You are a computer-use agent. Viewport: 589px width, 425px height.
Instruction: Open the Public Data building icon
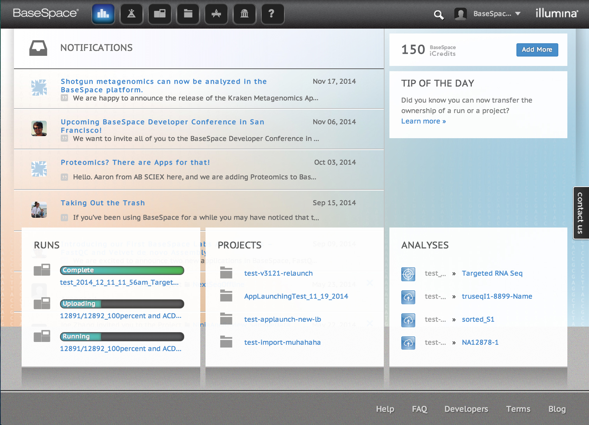tap(245, 14)
